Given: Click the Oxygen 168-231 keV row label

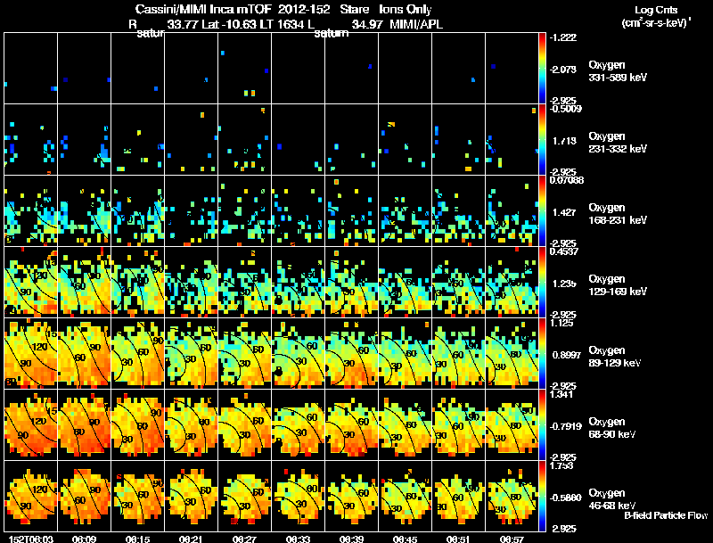Looking at the screenshot, I should coord(618,214).
